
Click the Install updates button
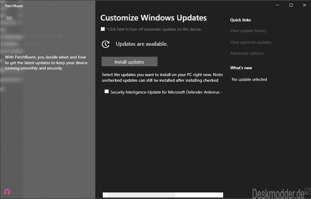tap(130, 62)
